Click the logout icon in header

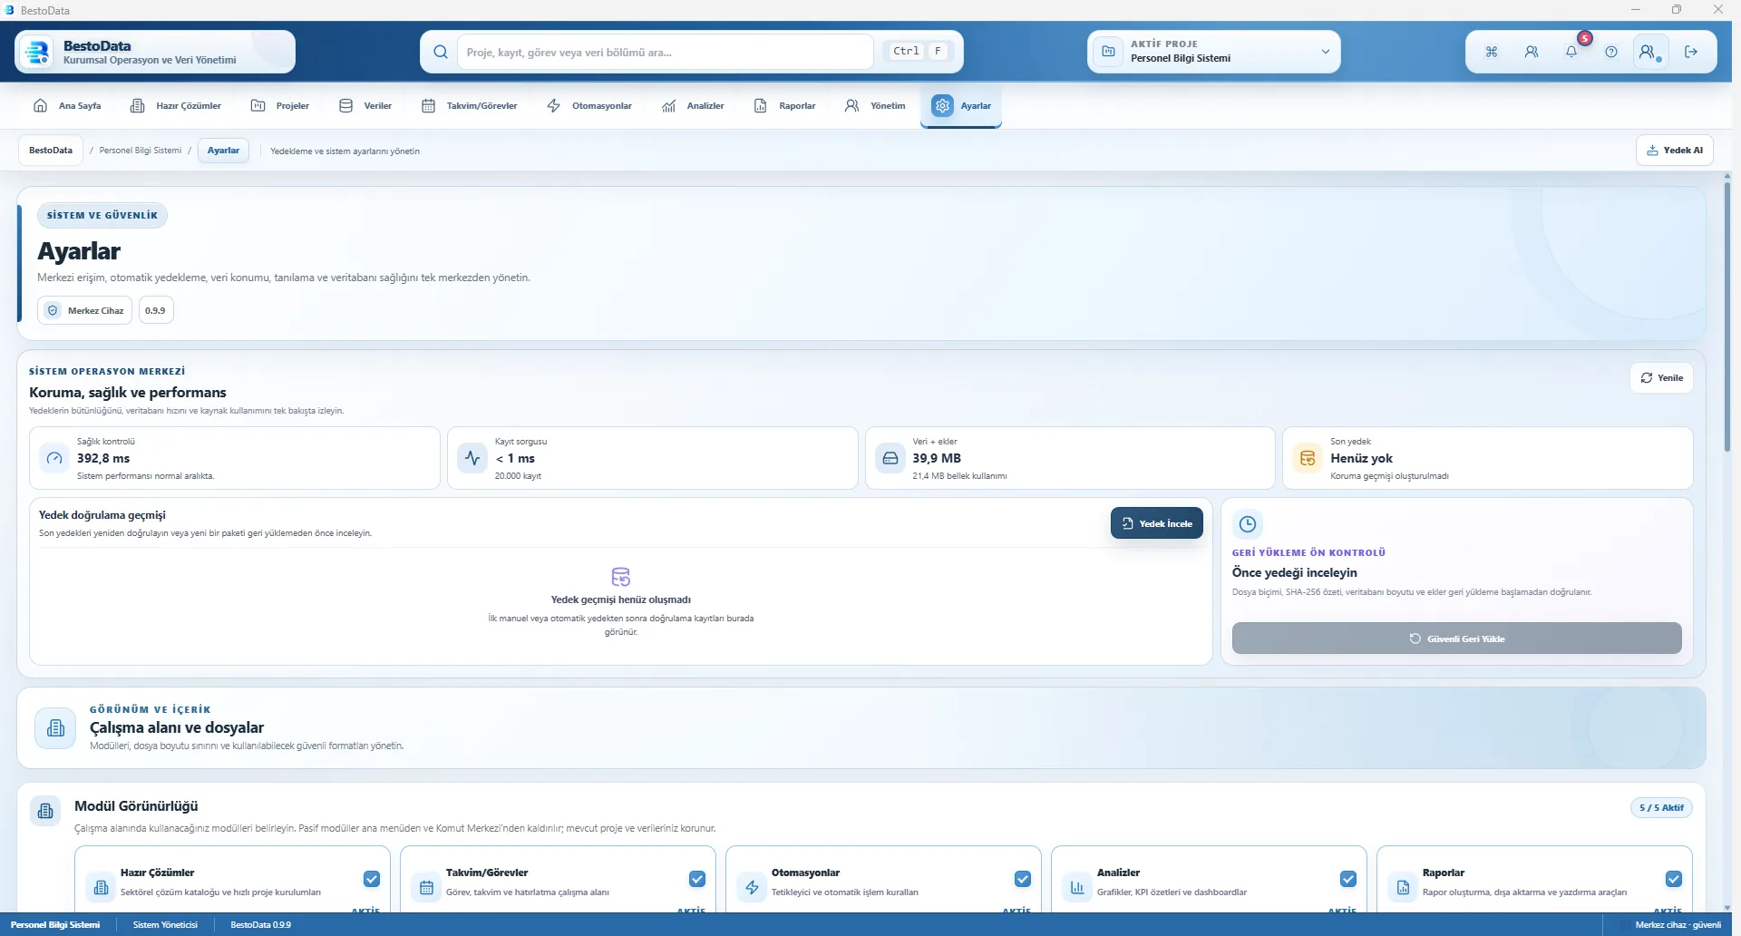click(x=1691, y=52)
